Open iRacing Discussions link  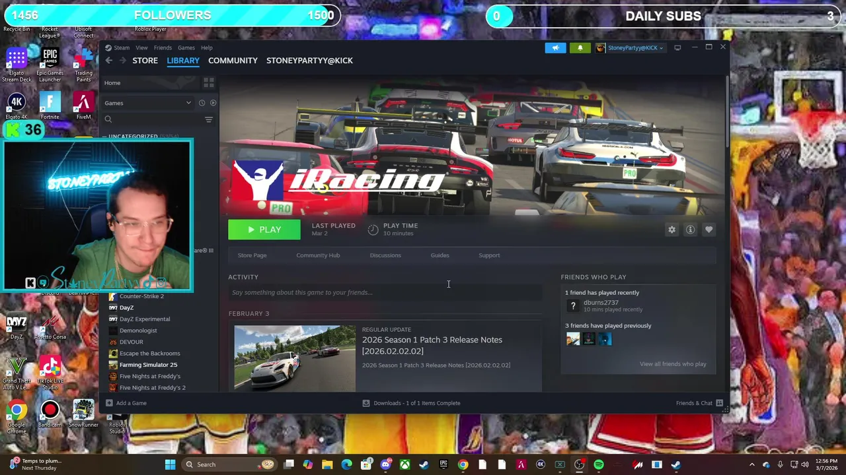(385, 255)
